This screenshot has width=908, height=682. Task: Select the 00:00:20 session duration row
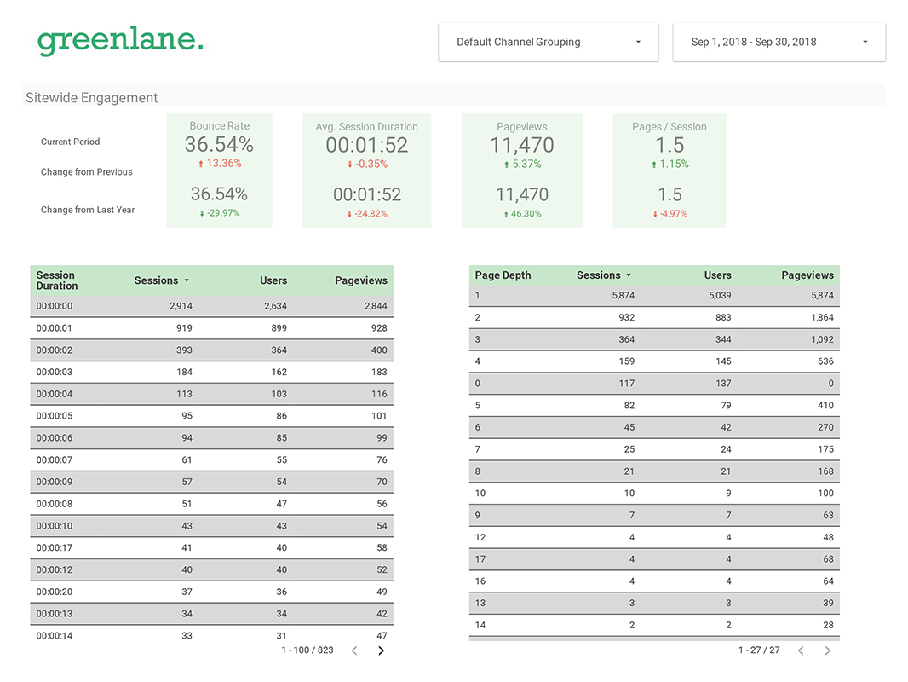click(x=211, y=592)
